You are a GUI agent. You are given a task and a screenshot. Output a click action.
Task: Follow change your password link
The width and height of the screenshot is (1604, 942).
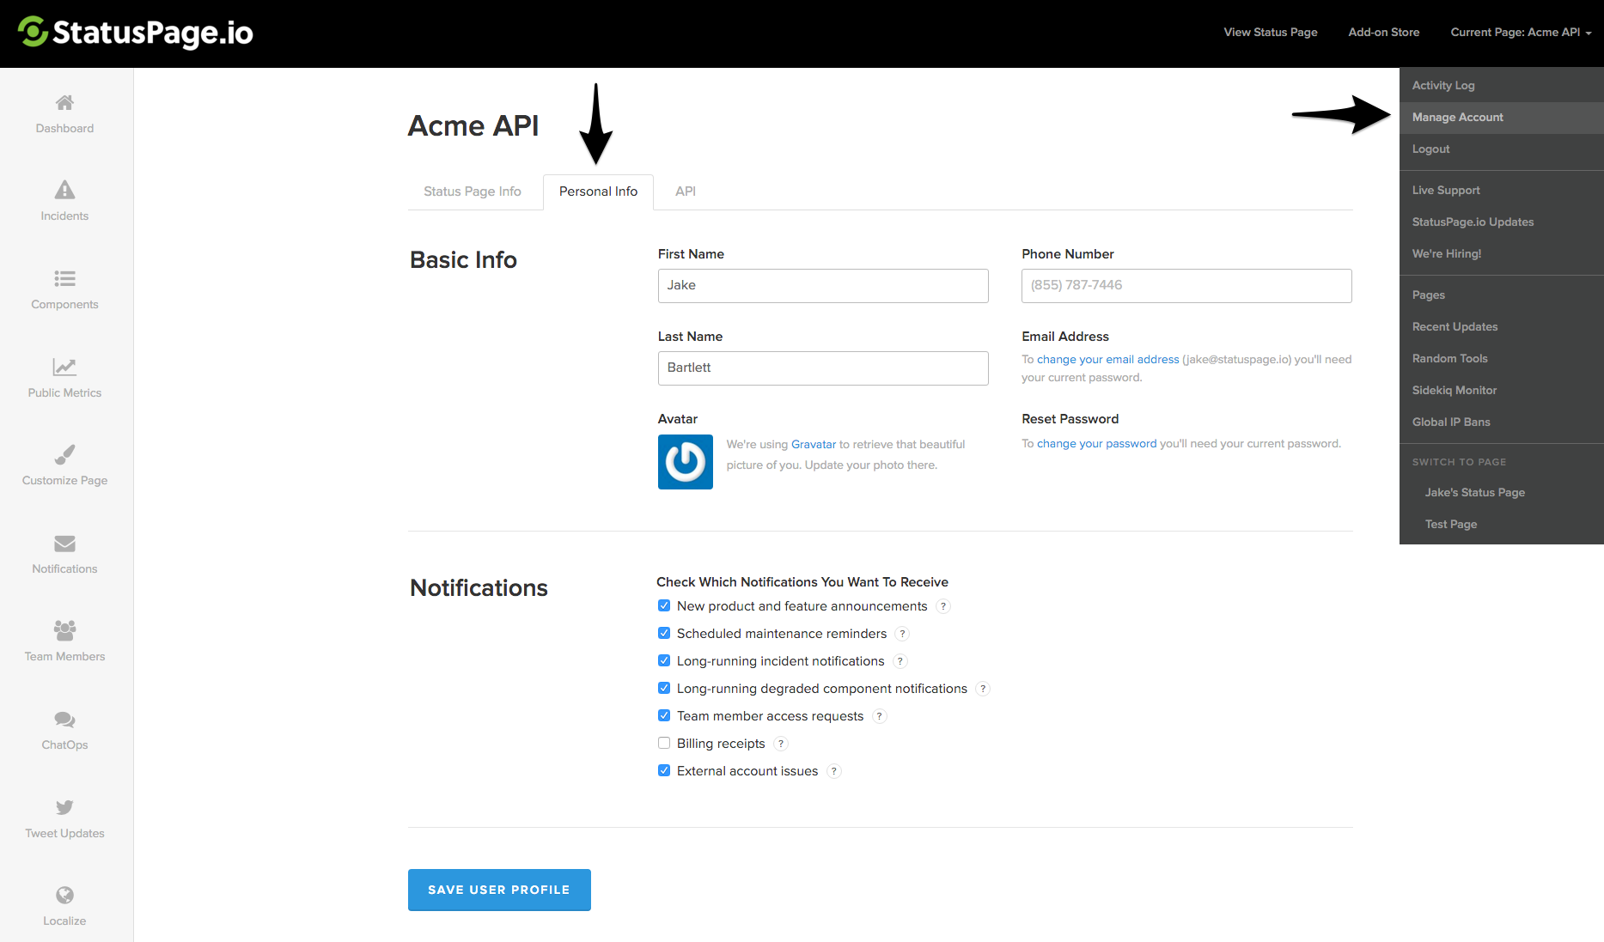(1096, 444)
